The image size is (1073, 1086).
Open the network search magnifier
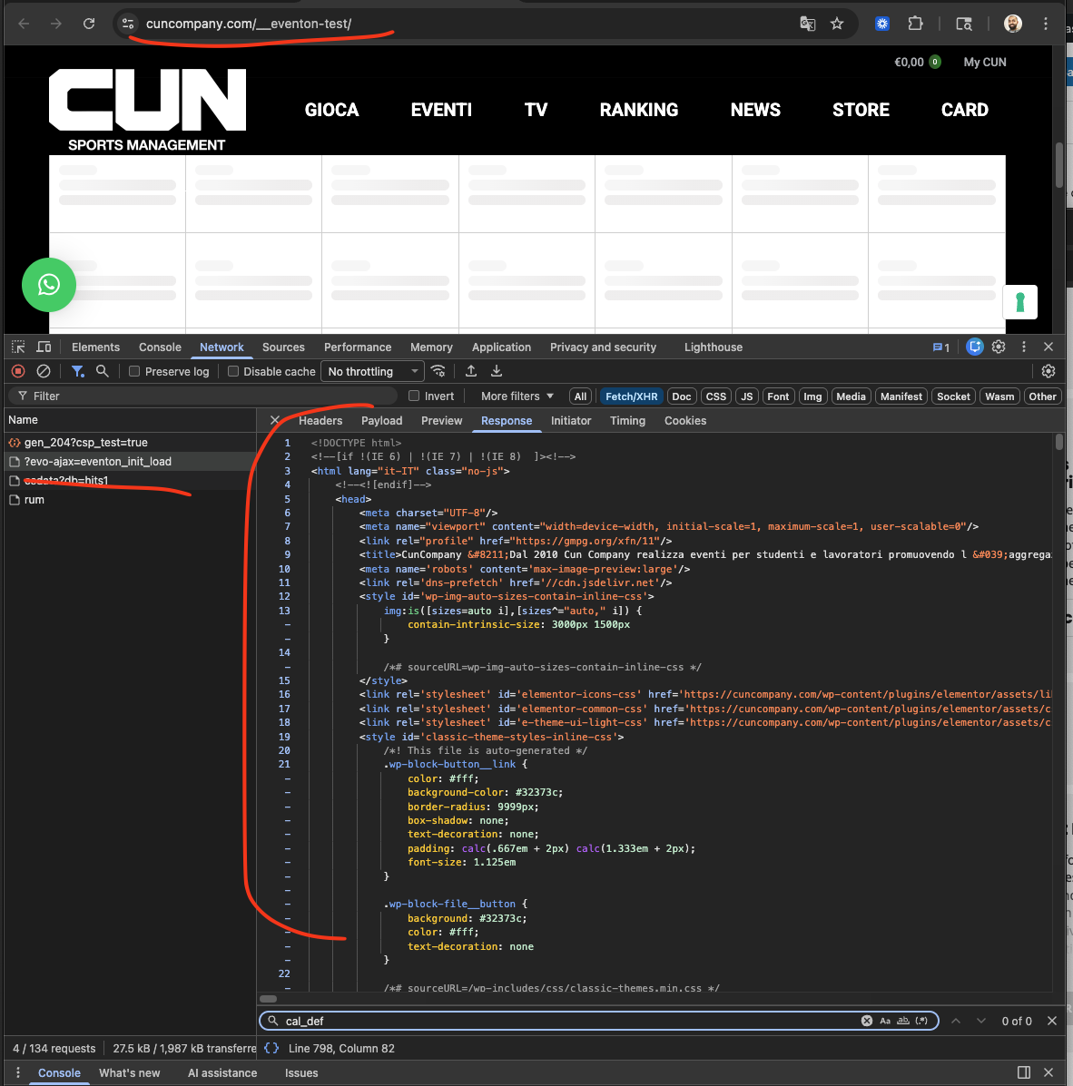pos(103,371)
